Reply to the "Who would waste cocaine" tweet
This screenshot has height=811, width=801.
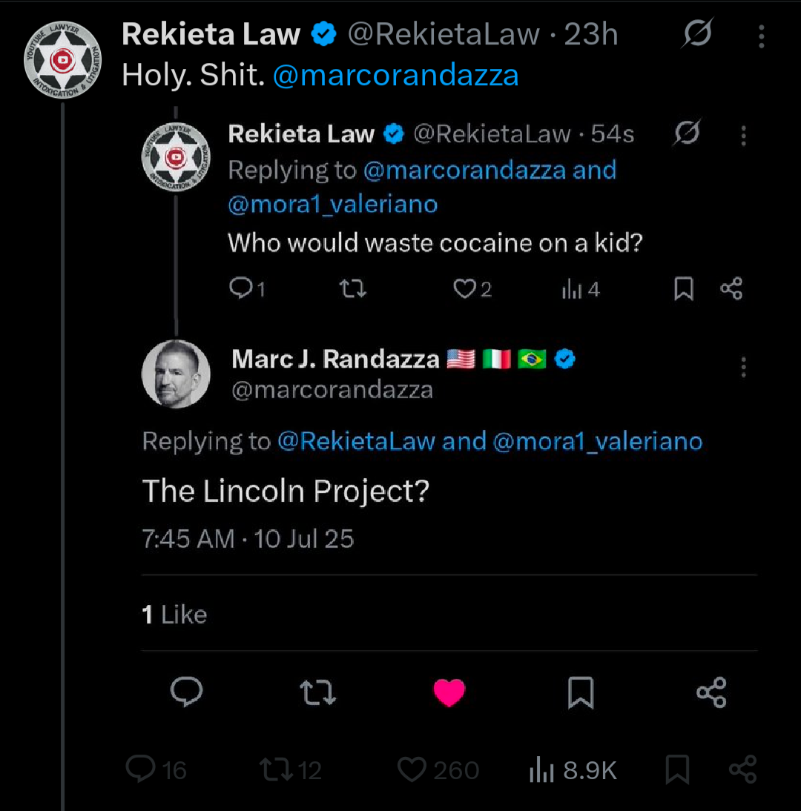click(x=247, y=288)
